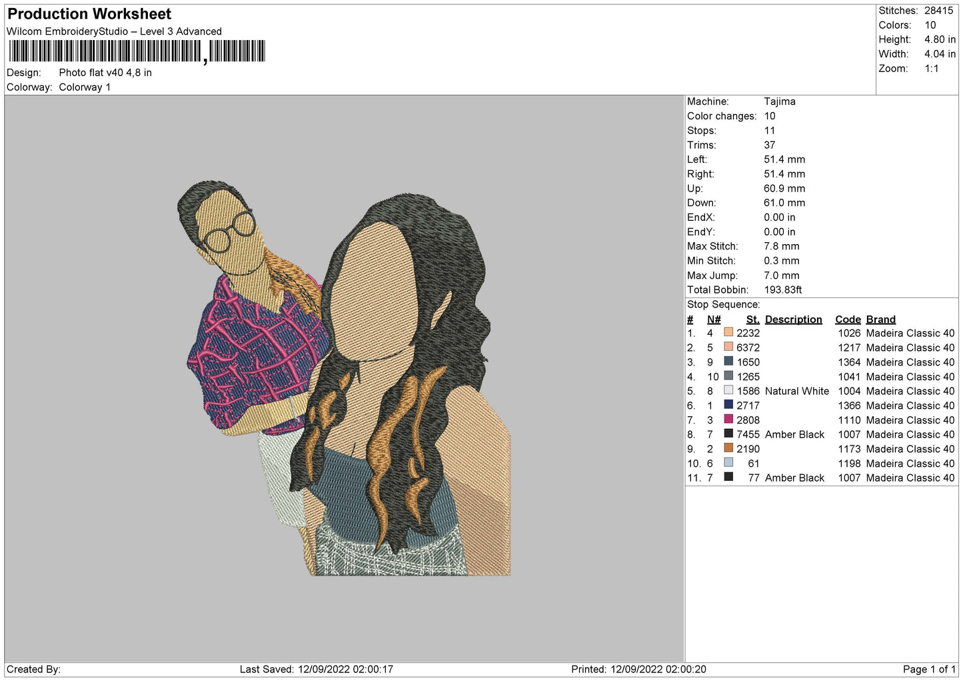Click the 'Created By:' footer label
Screen dimensions: 963x681
click(33, 669)
